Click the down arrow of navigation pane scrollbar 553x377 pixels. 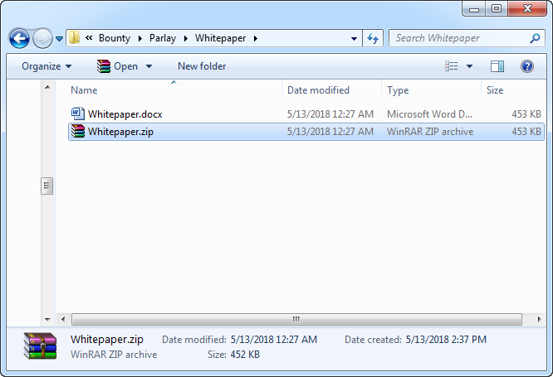coord(47,320)
